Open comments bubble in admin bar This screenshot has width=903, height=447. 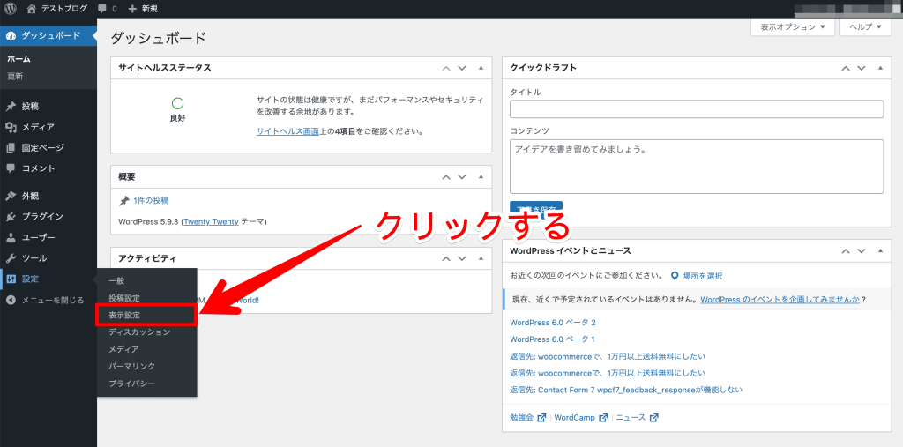click(x=102, y=9)
